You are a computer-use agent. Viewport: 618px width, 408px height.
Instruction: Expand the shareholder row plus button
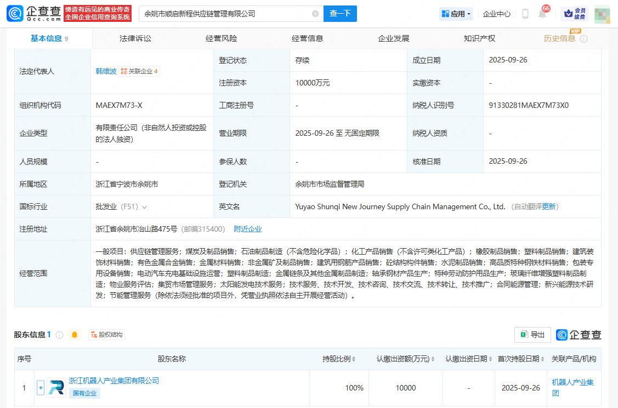pyautogui.click(x=41, y=388)
